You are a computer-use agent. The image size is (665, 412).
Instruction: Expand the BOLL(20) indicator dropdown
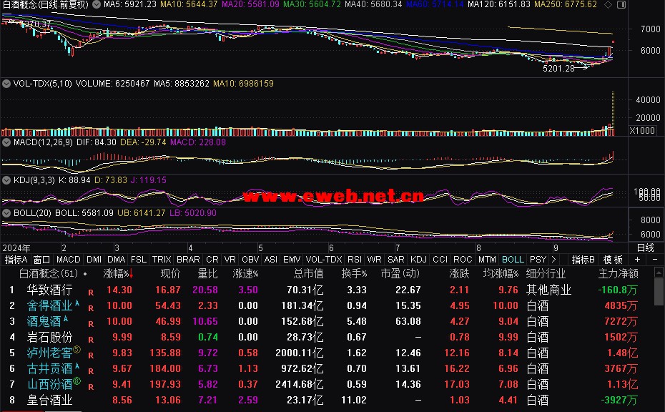pos(6,212)
